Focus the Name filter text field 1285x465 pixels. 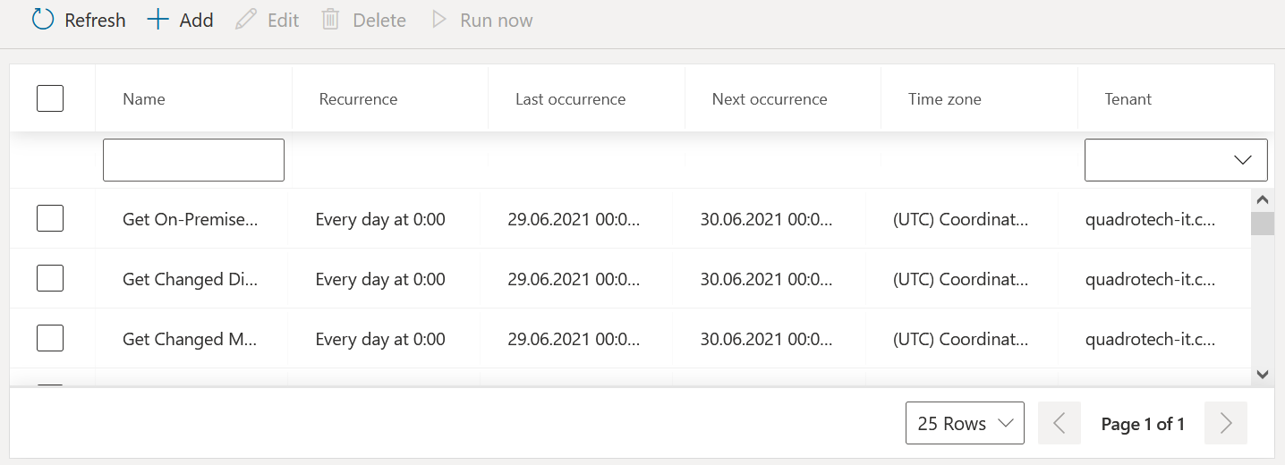(193, 160)
